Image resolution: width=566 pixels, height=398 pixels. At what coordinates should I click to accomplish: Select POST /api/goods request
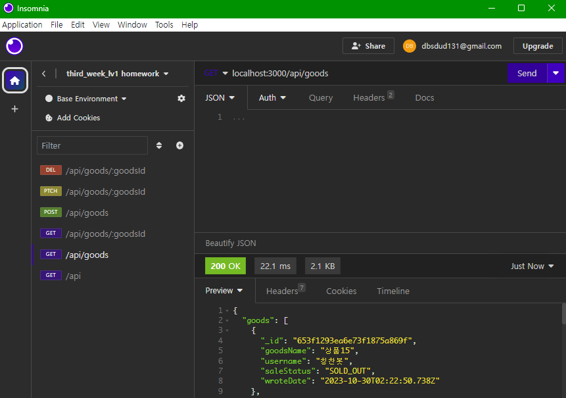(113, 212)
